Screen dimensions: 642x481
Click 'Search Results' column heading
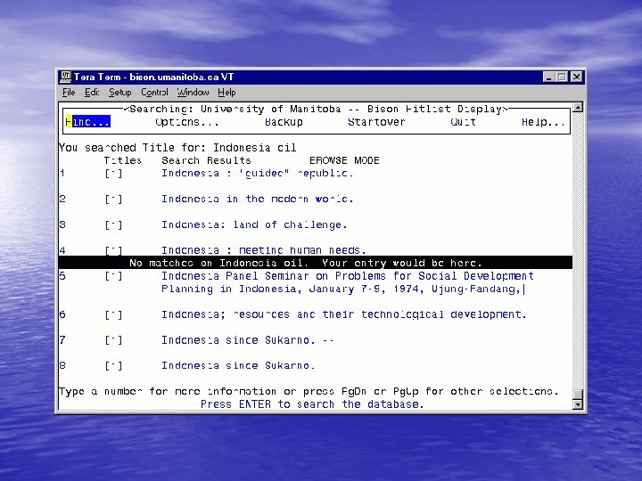(206, 160)
